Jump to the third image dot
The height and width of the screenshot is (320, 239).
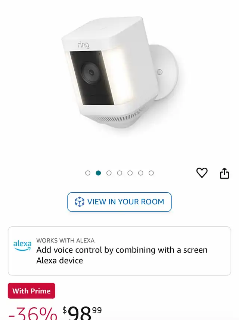[109, 173]
